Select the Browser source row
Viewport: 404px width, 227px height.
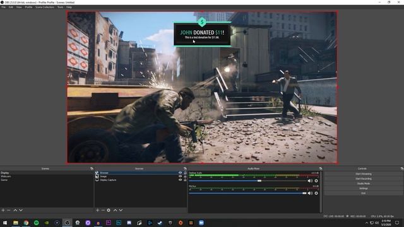(141, 173)
